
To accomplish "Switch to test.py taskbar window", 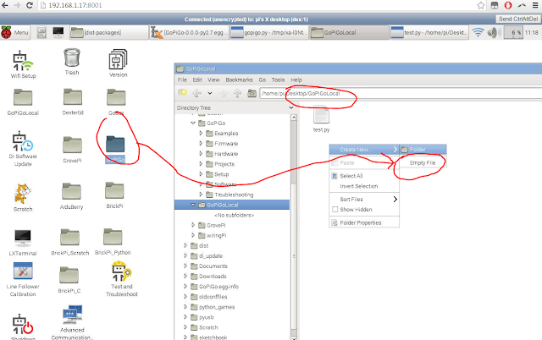I will [429, 32].
